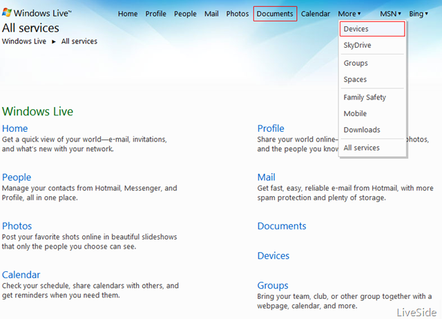Screen dimensions: 442x319
Task: Open the Documents service heading link
Action: click(x=282, y=226)
